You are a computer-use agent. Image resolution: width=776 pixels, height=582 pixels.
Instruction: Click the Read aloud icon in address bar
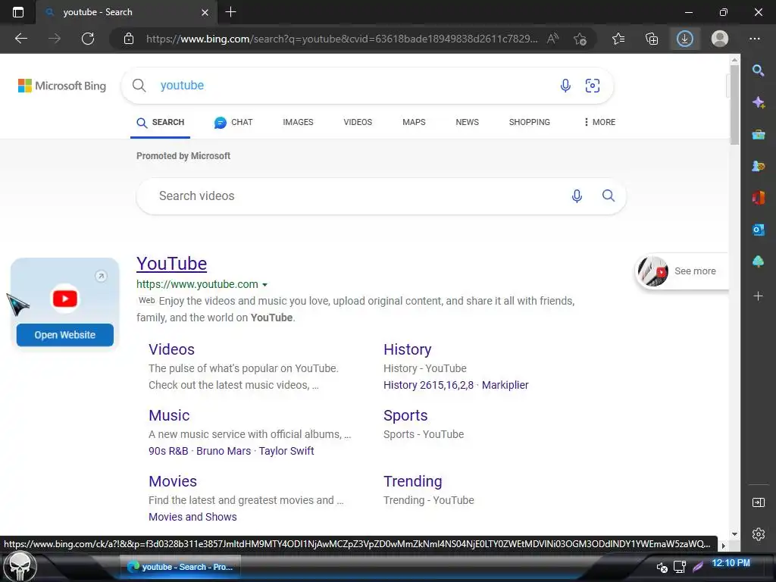tap(552, 39)
